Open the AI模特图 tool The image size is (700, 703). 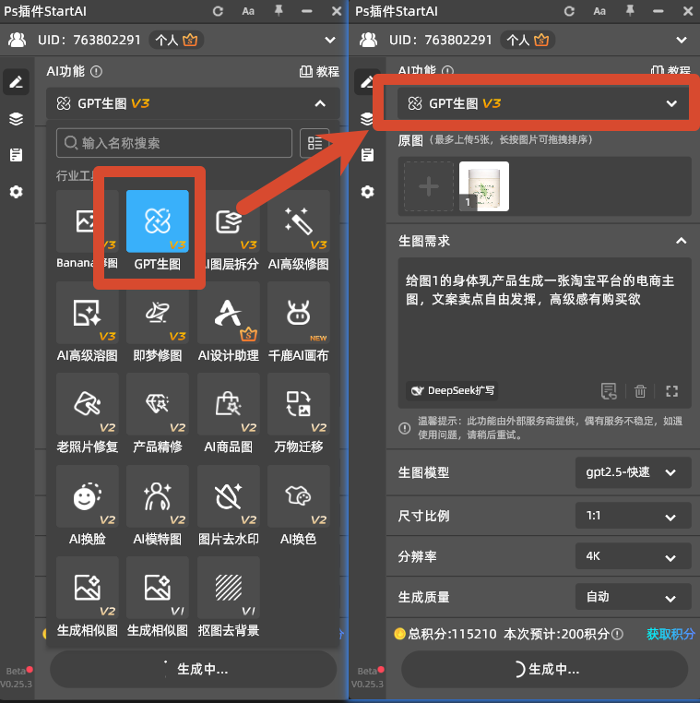tap(158, 495)
